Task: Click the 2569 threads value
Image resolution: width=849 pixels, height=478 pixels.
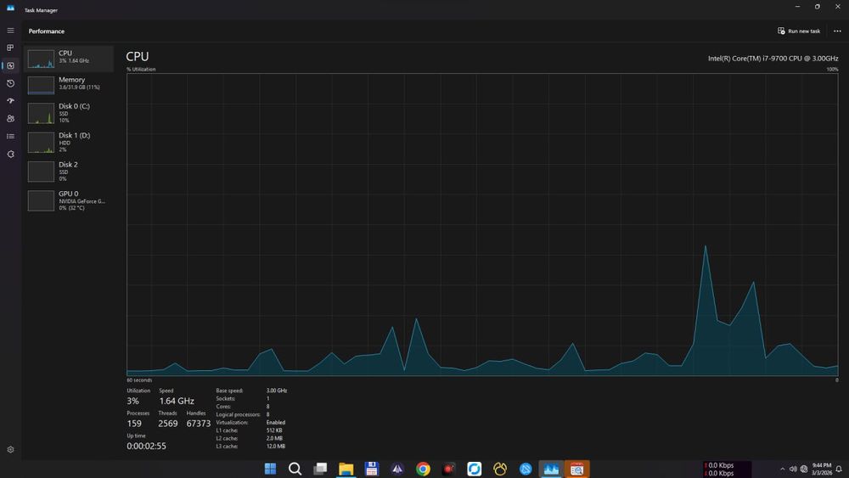Action: pyautogui.click(x=168, y=424)
